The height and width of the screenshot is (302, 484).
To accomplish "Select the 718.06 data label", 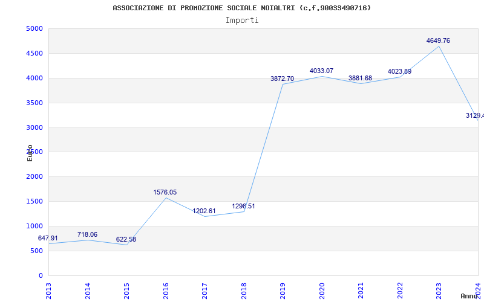I will (87, 234).
